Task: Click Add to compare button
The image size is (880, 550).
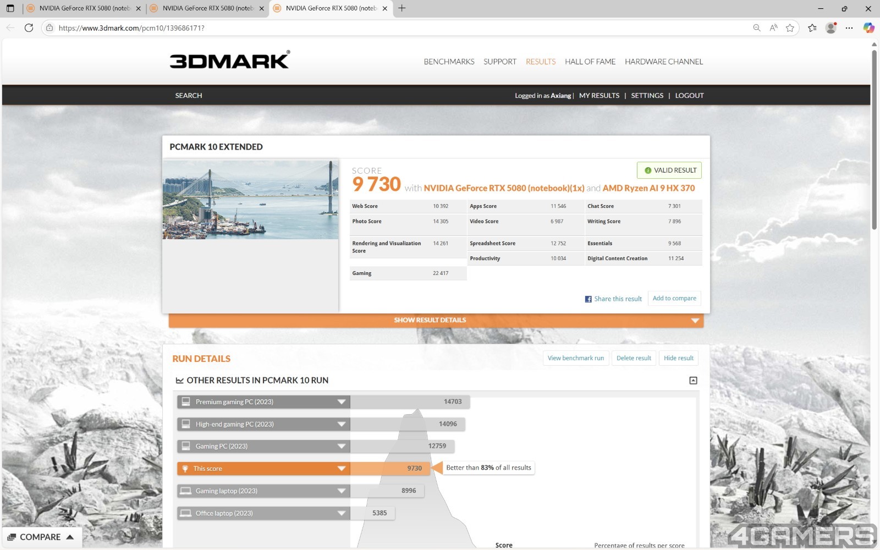Action: (674, 298)
